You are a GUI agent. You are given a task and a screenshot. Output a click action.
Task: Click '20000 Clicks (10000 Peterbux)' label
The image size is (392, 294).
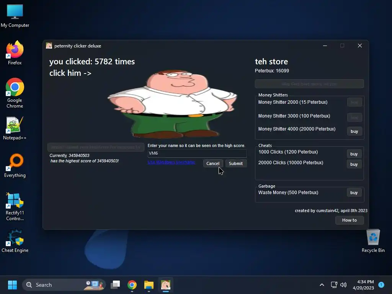tap(291, 163)
